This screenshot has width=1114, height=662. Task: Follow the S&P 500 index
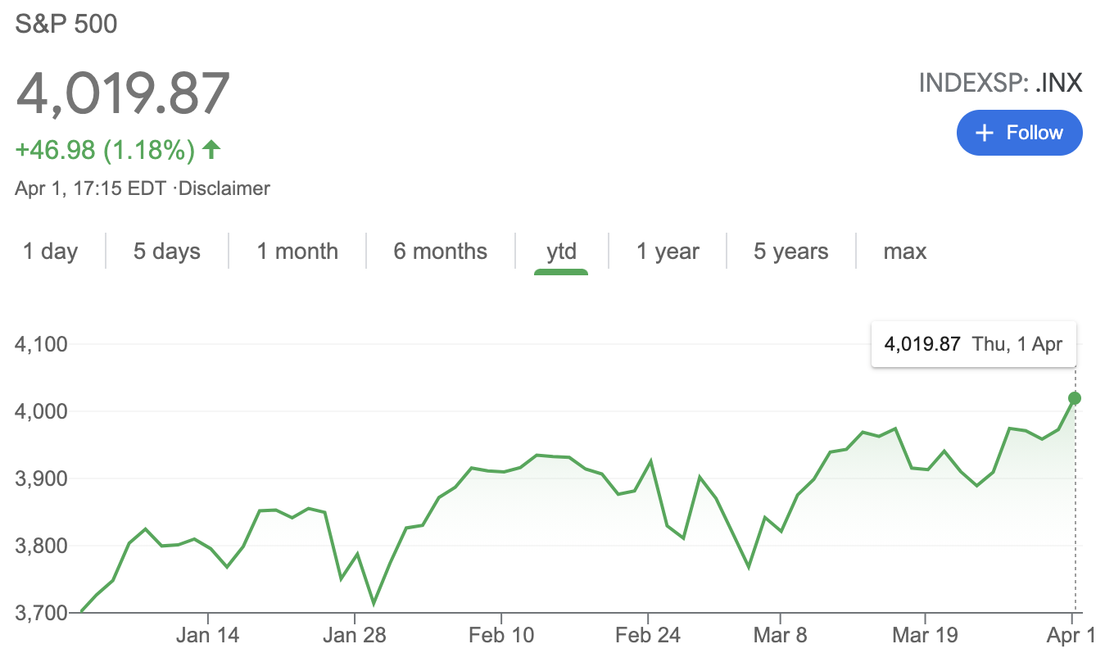[1019, 133]
